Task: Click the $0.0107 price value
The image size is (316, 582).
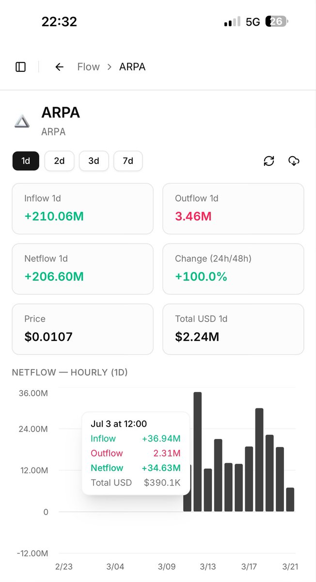Action: 48,337
